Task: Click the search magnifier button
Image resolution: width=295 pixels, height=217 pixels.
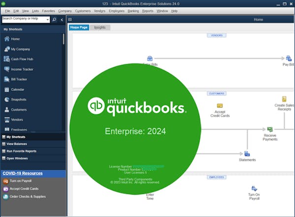Action: click(x=54, y=20)
